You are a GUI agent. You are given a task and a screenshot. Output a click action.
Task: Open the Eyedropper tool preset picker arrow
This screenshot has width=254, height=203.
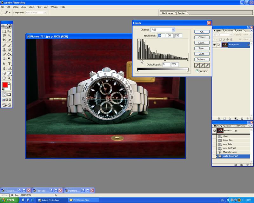coord(10,12)
